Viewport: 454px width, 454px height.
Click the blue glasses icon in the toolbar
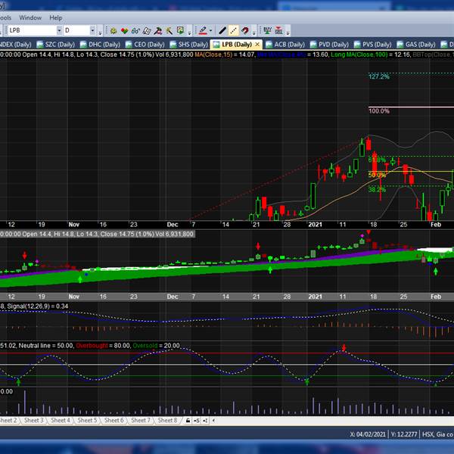tap(135, 31)
